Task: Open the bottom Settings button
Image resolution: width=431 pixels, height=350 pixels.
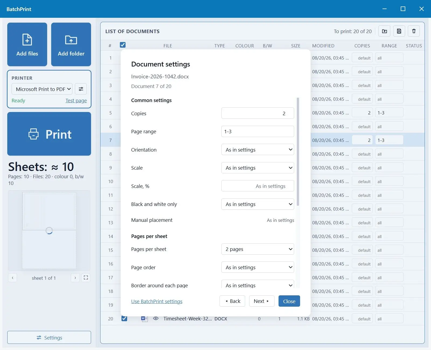Action: coord(49,337)
